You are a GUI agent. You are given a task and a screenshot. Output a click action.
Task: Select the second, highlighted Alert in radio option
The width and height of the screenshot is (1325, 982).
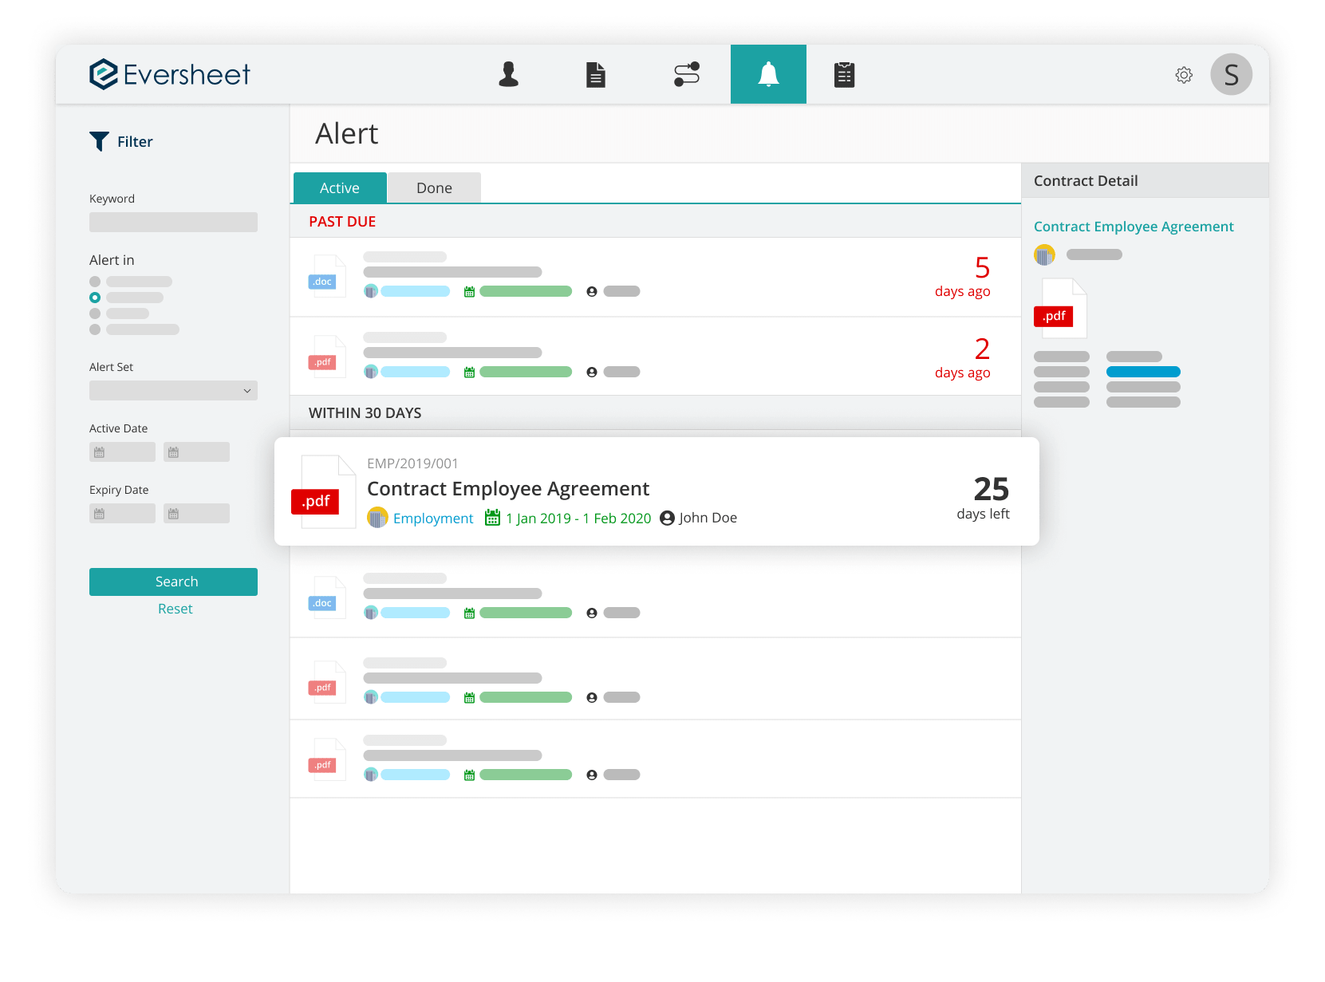coord(95,298)
